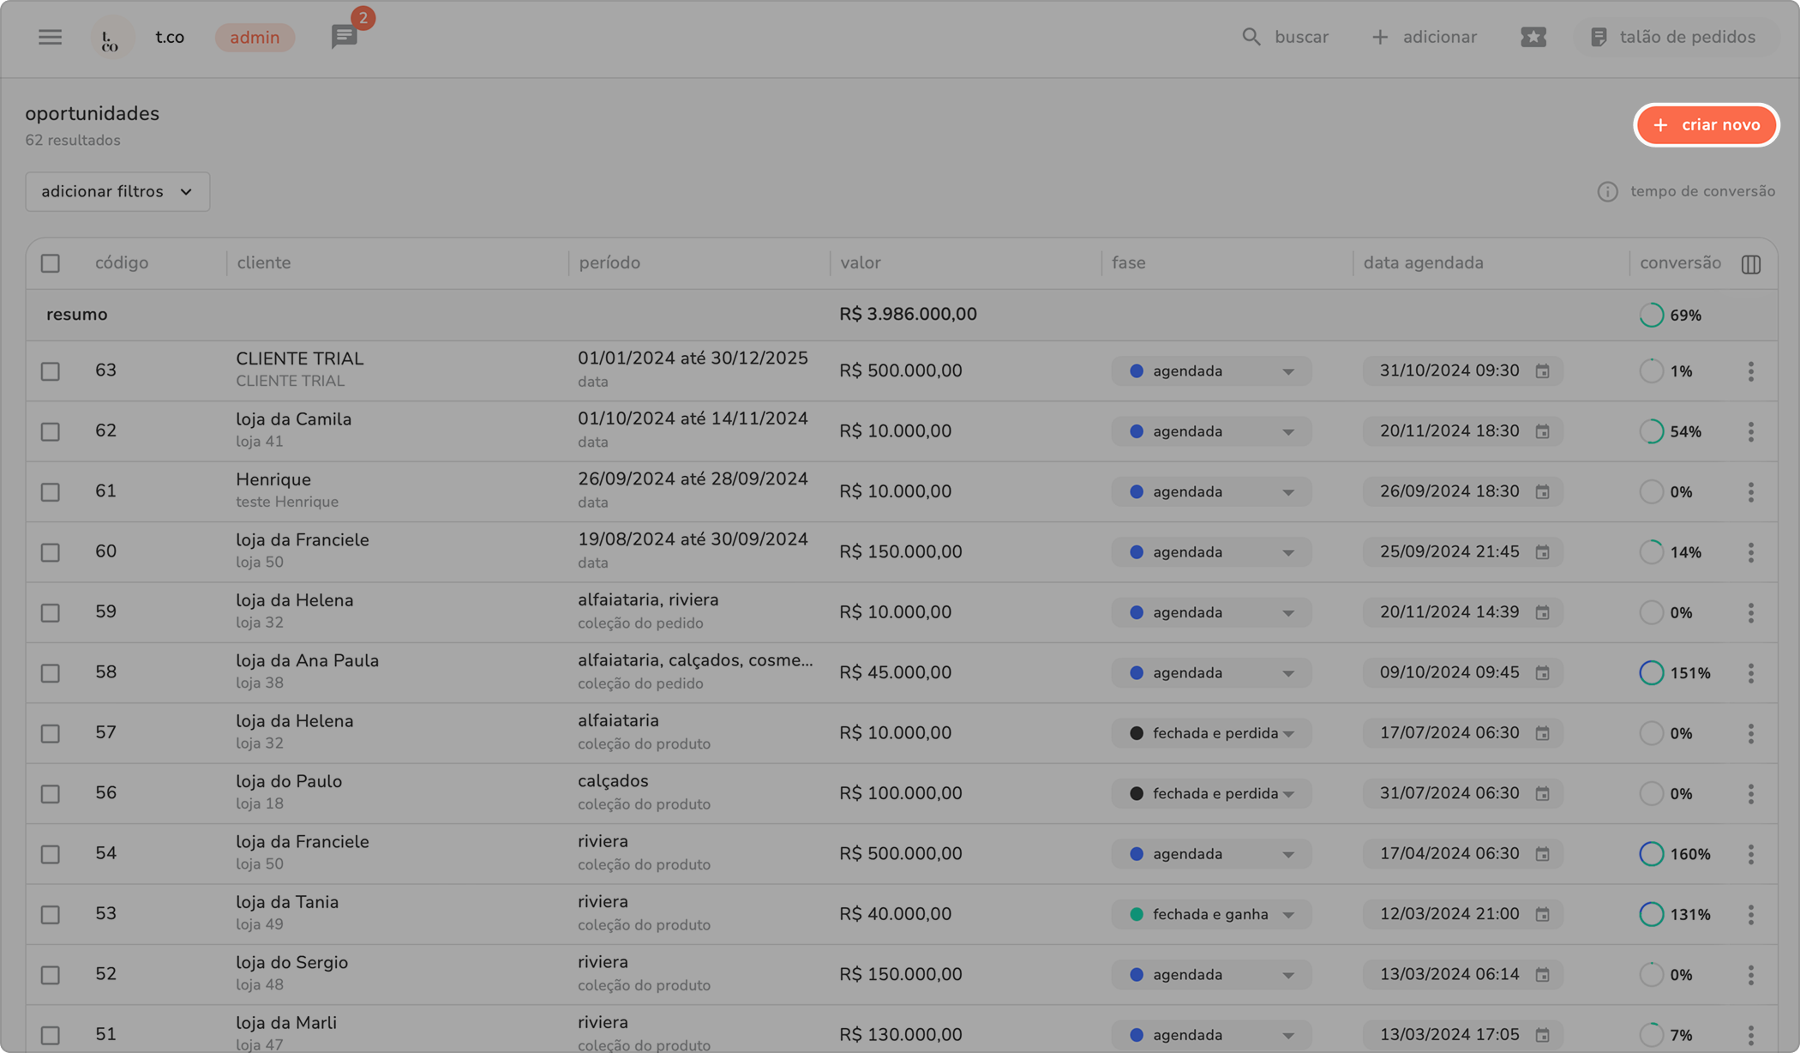Tick checkbox for row 57

(51, 733)
